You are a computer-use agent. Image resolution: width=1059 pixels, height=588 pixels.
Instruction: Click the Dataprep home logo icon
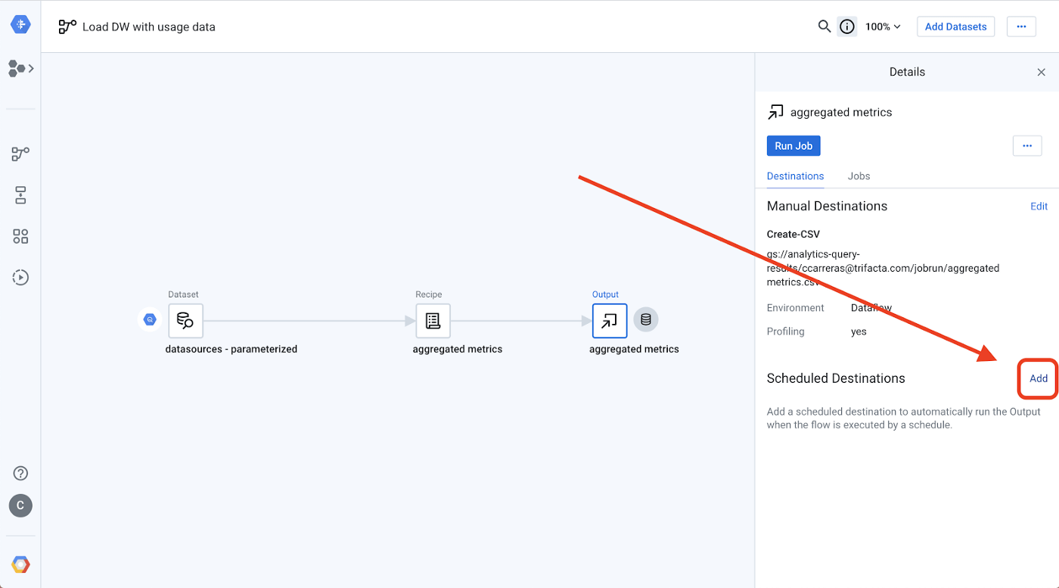point(20,25)
